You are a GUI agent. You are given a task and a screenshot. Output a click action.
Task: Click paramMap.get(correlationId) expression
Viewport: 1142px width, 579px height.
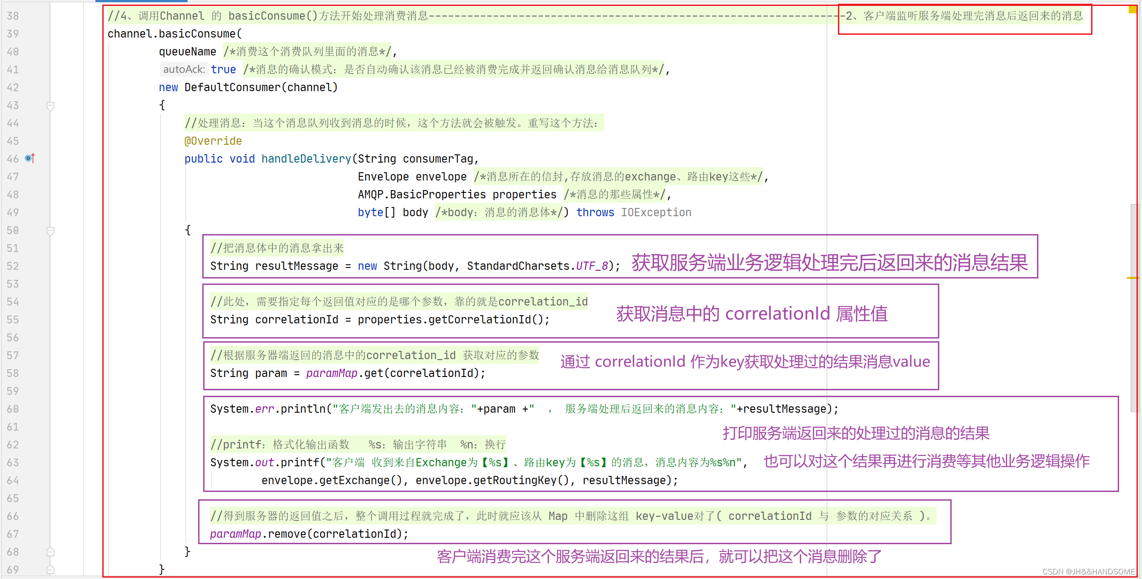tap(393, 373)
